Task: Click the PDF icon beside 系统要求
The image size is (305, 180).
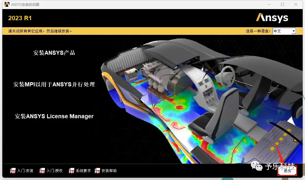Action: 71,171
